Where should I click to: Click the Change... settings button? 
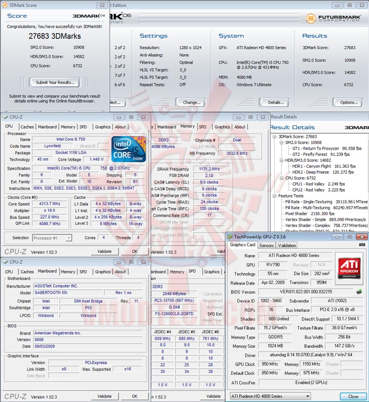click(x=192, y=102)
